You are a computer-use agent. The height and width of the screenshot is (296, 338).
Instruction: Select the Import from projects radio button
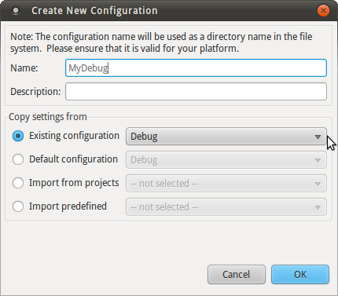18,183
